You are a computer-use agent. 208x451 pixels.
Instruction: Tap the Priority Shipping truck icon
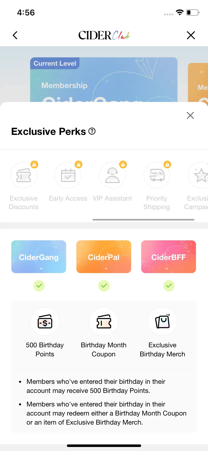point(157,175)
